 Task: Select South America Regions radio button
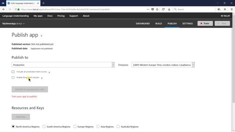pos(44,126)
